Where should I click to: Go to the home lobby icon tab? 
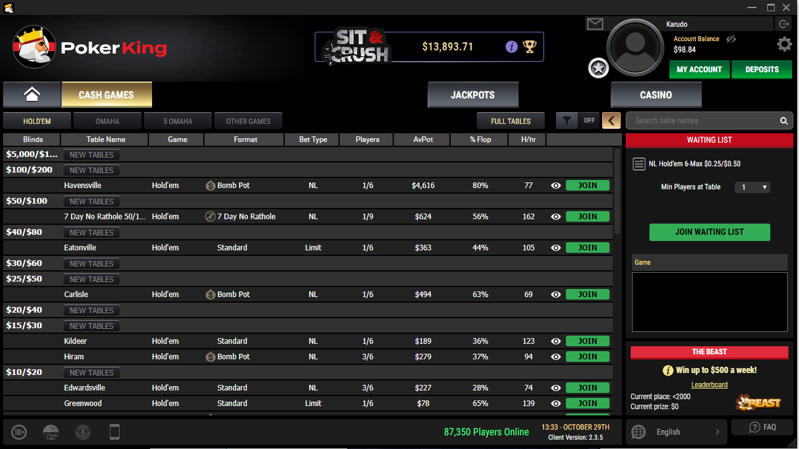tap(32, 95)
